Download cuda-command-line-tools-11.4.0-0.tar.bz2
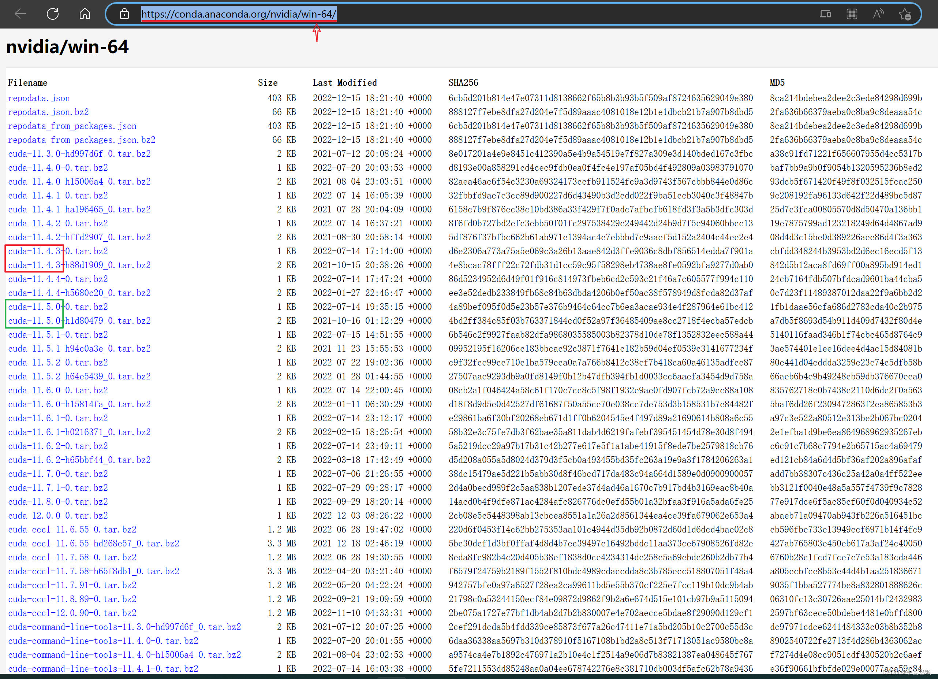938x679 pixels. pos(104,641)
